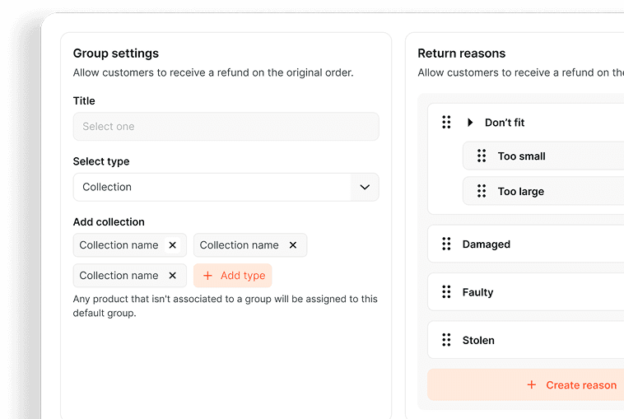Remove the second Collection name tag

[x=292, y=245]
